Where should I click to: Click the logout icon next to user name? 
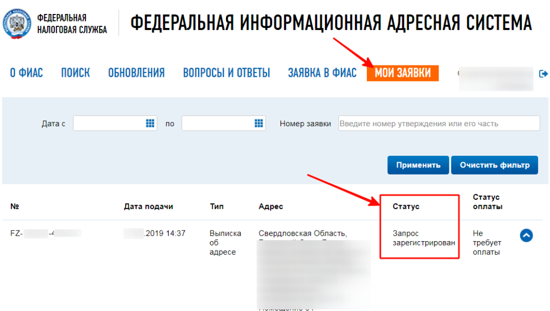point(543,74)
